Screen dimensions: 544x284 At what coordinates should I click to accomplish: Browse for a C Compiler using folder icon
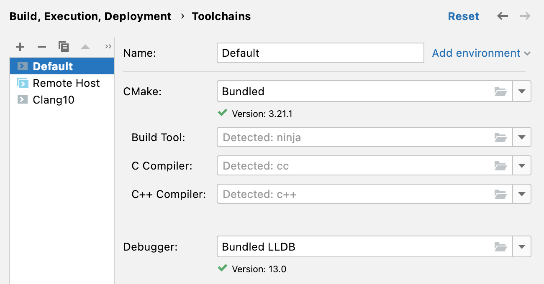501,165
